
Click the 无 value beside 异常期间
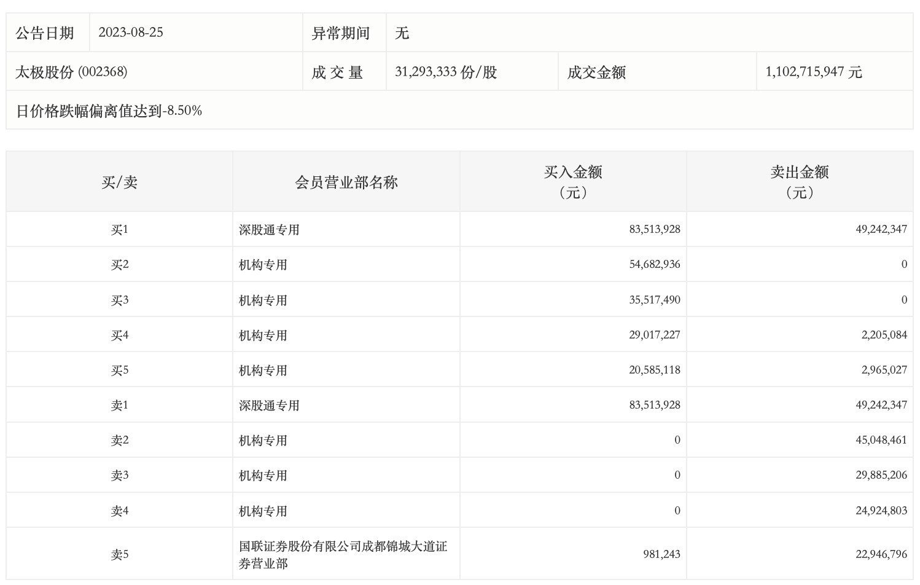click(x=402, y=33)
